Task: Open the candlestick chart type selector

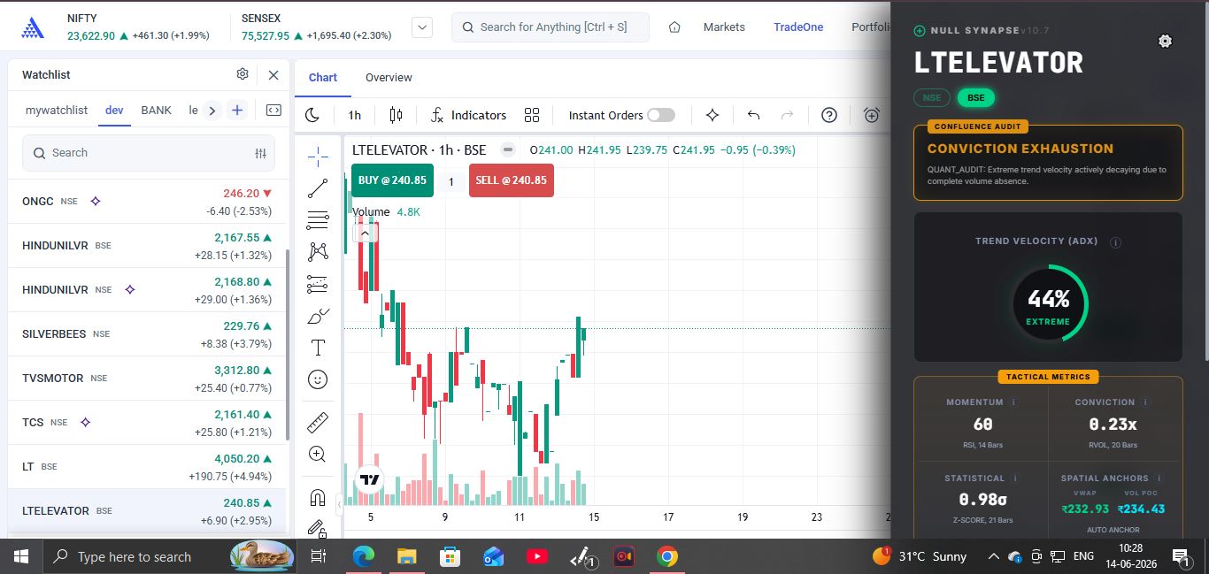Action: click(396, 115)
